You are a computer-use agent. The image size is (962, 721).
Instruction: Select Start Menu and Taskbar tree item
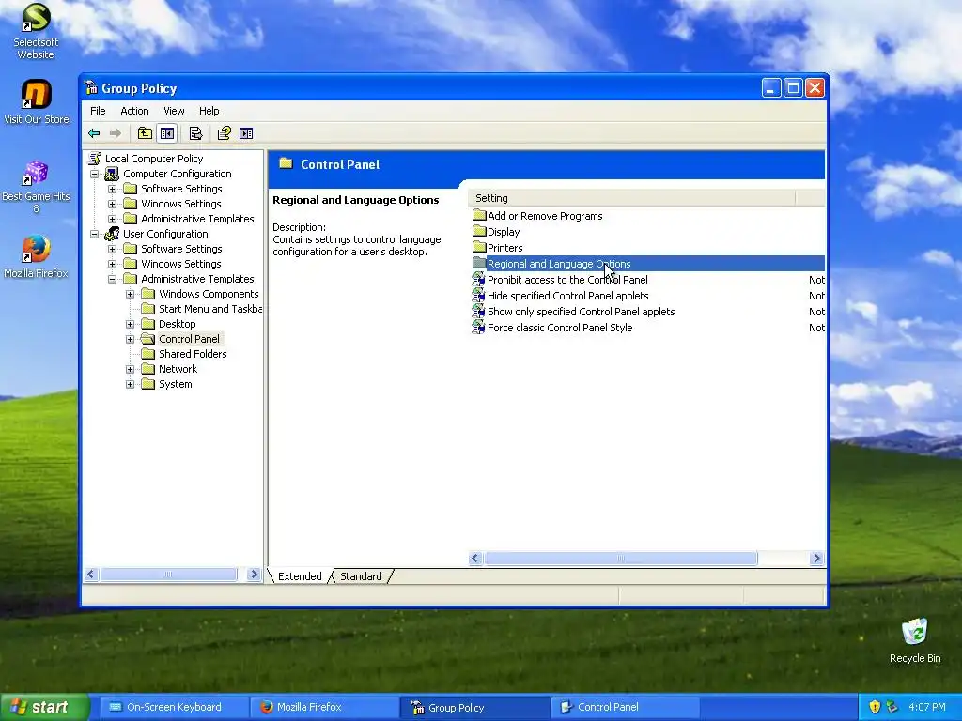209,309
